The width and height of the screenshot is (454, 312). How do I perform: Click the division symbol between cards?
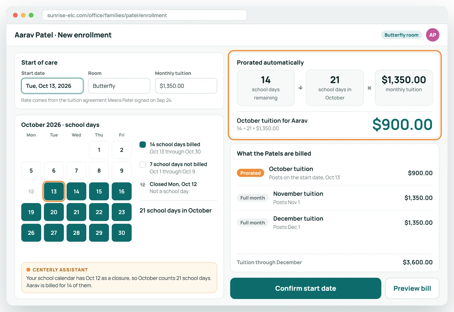click(x=300, y=88)
